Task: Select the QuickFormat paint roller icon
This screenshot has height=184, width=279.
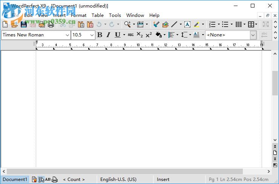Action: click(x=156, y=24)
